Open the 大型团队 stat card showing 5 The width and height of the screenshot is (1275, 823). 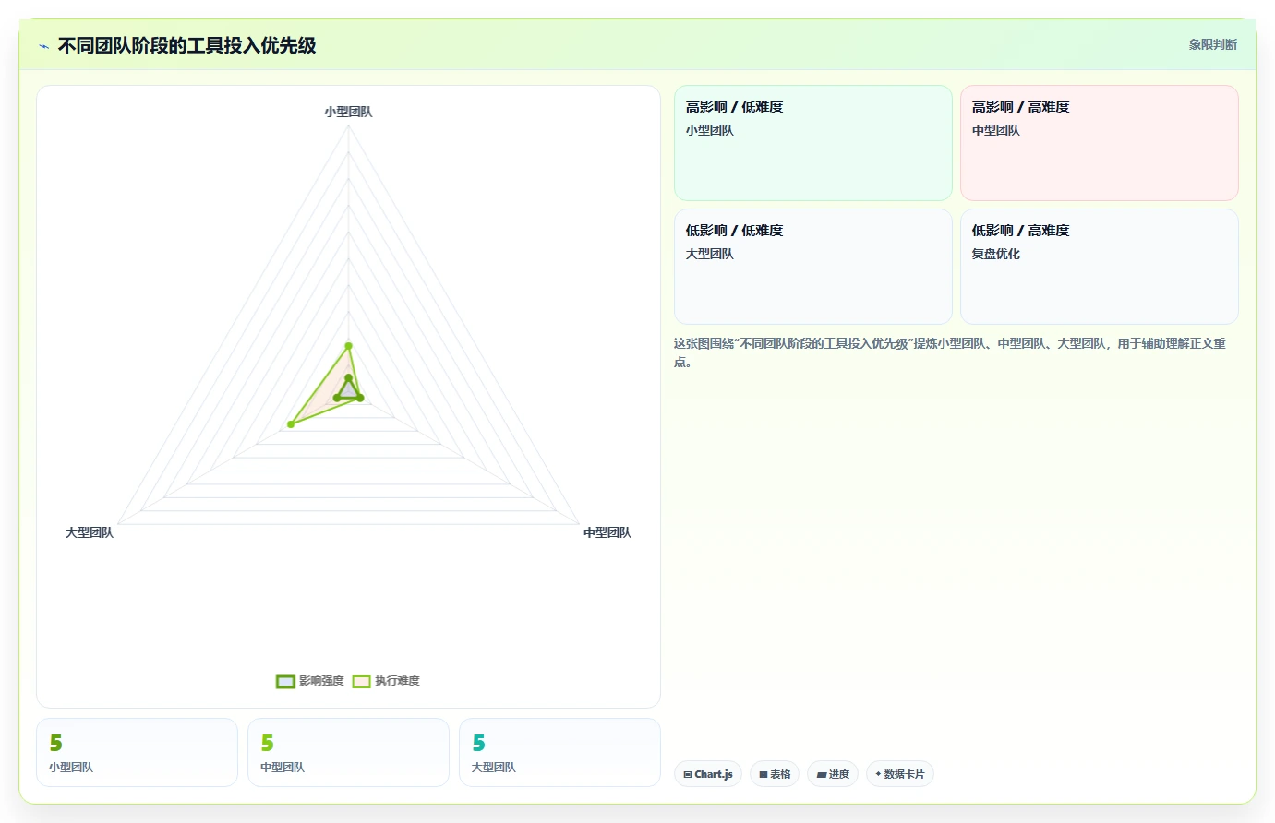tap(559, 753)
